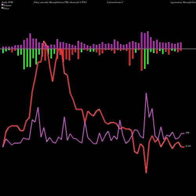Viewport: 196px width, 196px height.
Task: Click the highest peak of the red price line
Action: coord(44,41)
